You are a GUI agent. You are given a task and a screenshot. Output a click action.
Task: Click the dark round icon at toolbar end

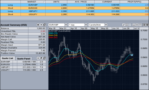click(x=148, y=25)
